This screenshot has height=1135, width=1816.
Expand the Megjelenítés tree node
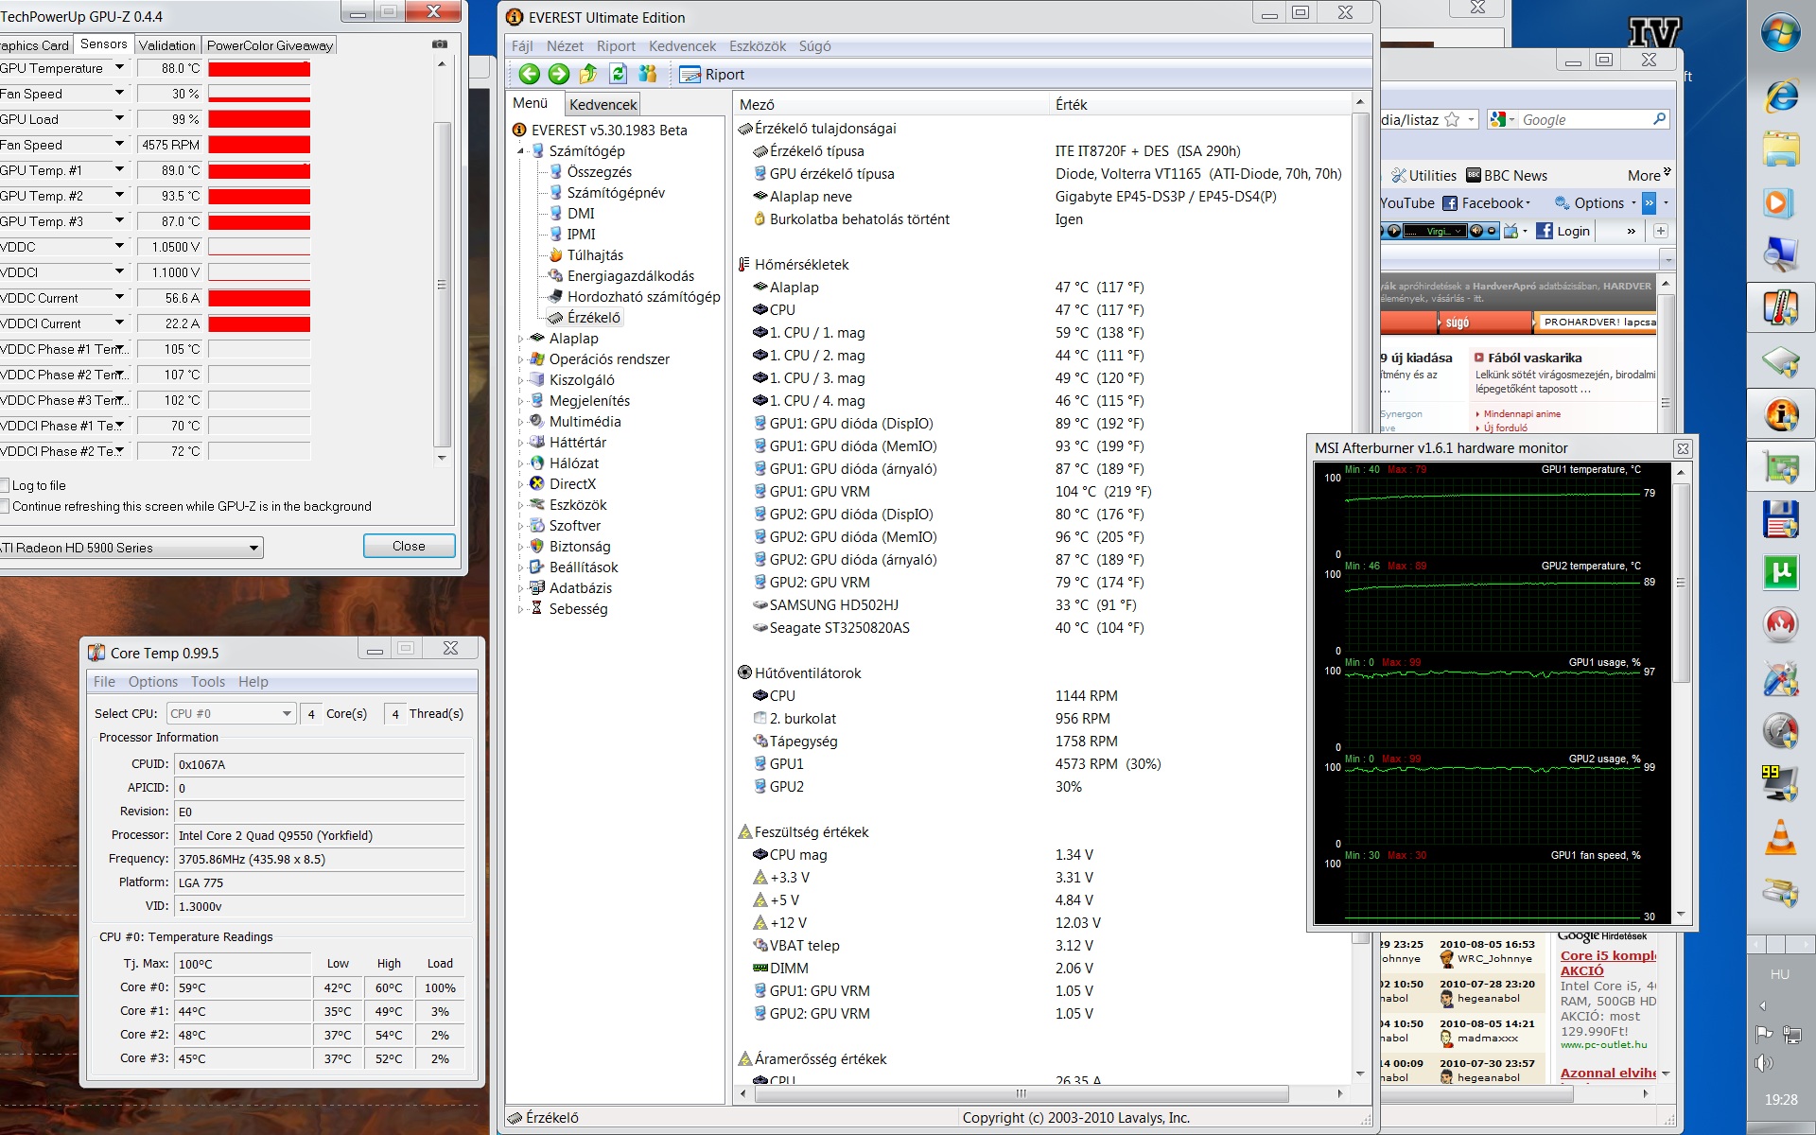click(520, 401)
